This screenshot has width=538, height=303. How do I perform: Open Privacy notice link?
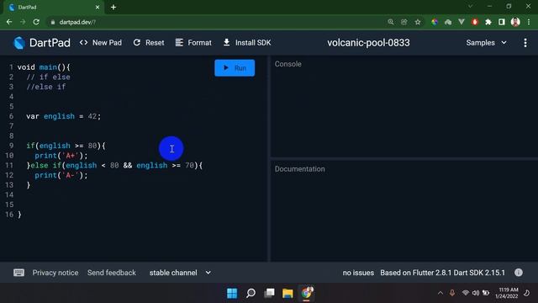tap(55, 273)
